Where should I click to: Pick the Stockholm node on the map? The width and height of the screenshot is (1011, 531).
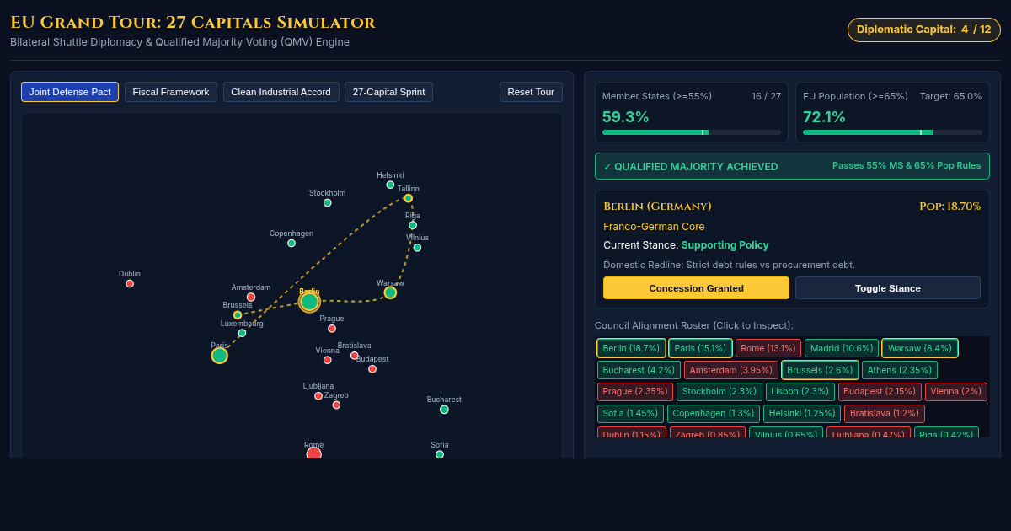pyautogui.click(x=328, y=202)
